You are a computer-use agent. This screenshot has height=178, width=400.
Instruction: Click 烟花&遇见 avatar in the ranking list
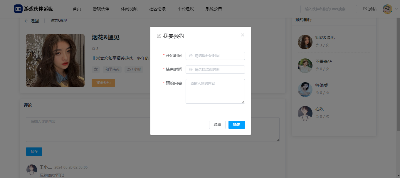pos(305,42)
